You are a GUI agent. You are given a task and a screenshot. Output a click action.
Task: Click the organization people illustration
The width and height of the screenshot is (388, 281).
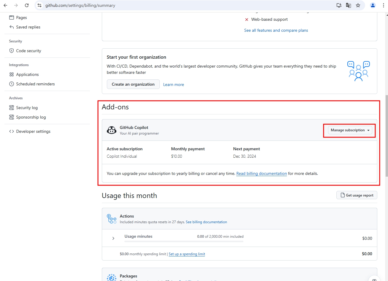pos(359,71)
